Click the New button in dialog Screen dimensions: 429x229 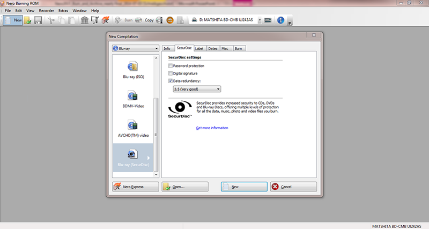pyautogui.click(x=244, y=187)
